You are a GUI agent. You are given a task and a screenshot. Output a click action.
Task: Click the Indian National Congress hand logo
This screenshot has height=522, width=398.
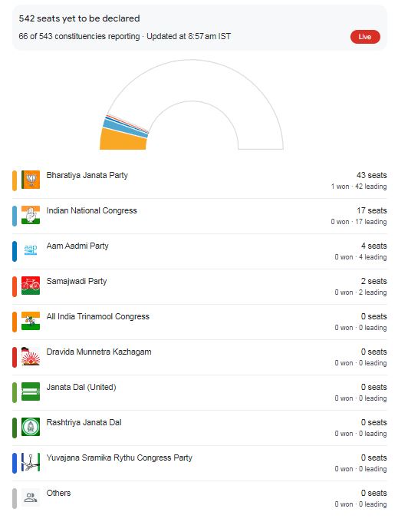pyautogui.click(x=31, y=215)
